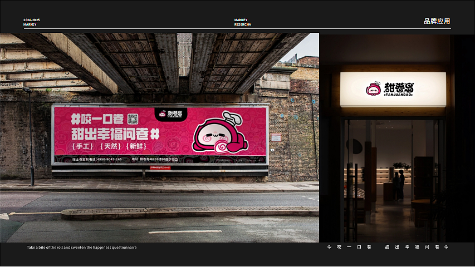The image size is (475, 267).
Task: Click the 甜卷岛 wordmark on the storefront sign
Action: [x=399, y=87]
